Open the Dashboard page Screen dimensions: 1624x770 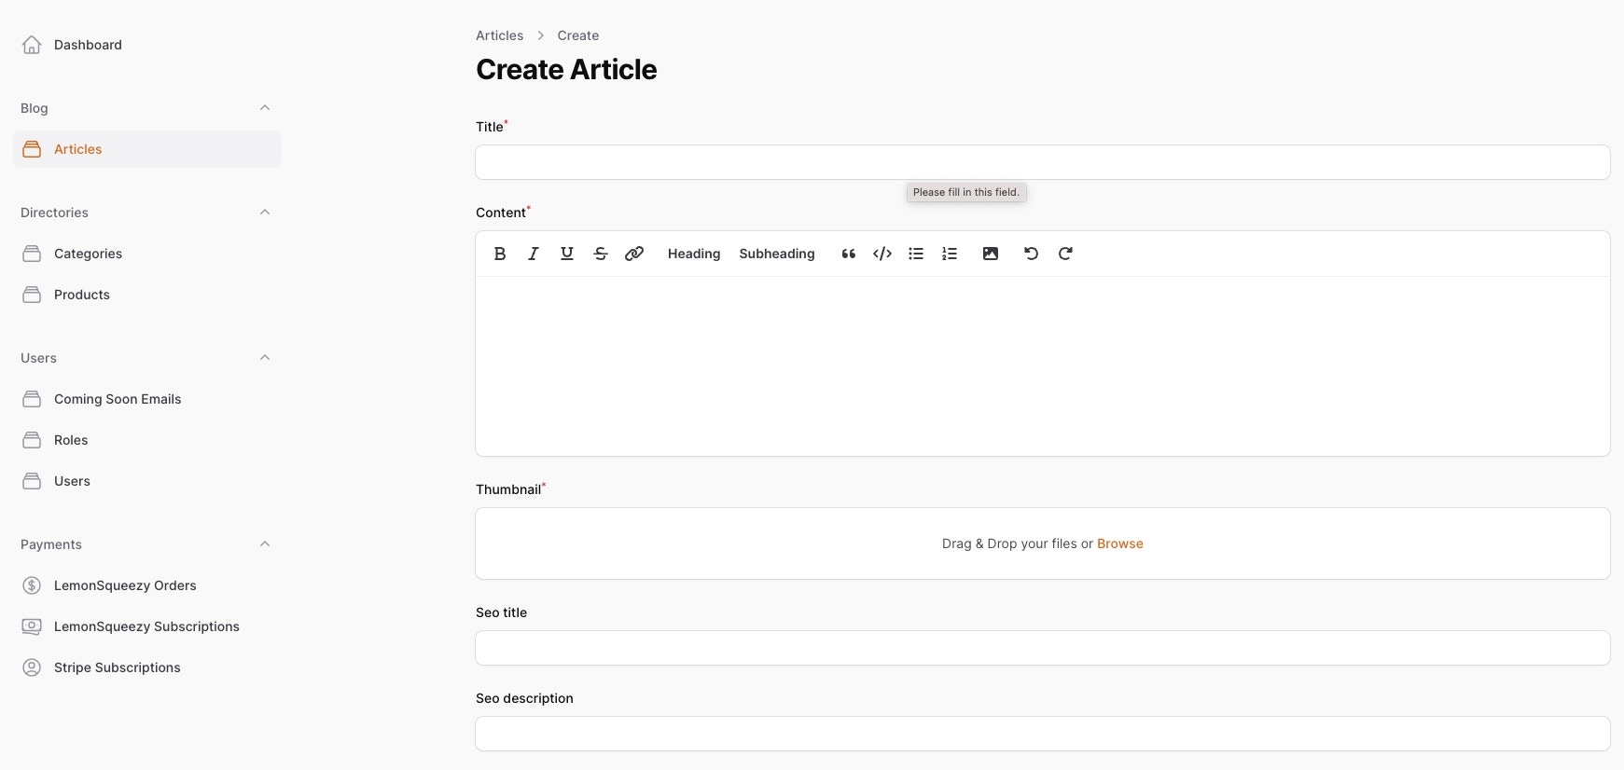coord(147,45)
